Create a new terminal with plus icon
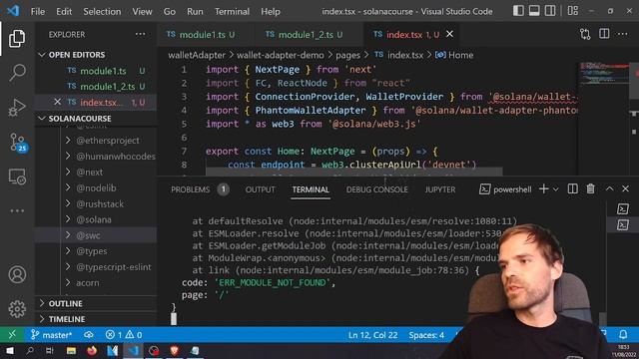Screen dimensions: 639x359 click(x=543, y=188)
